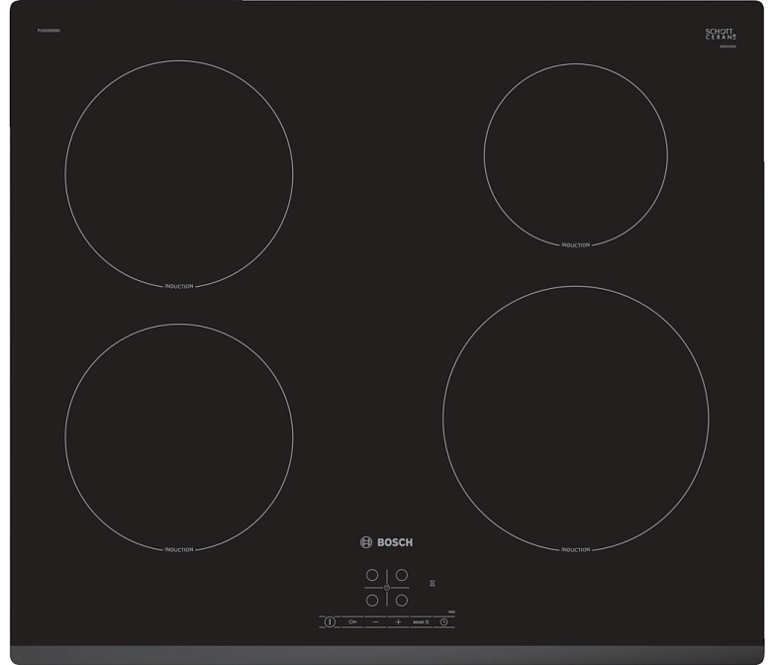775x665 pixels.
Task: Click the large rear-left cooking zone
Action: click(x=179, y=173)
